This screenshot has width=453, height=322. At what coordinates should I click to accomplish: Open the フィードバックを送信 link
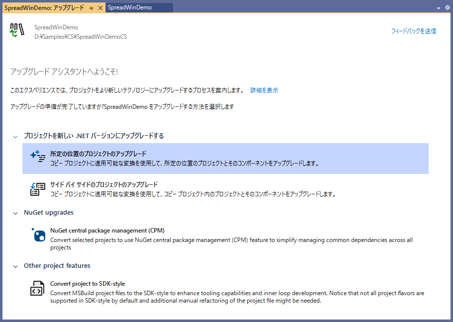pyautogui.click(x=413, y=31)
